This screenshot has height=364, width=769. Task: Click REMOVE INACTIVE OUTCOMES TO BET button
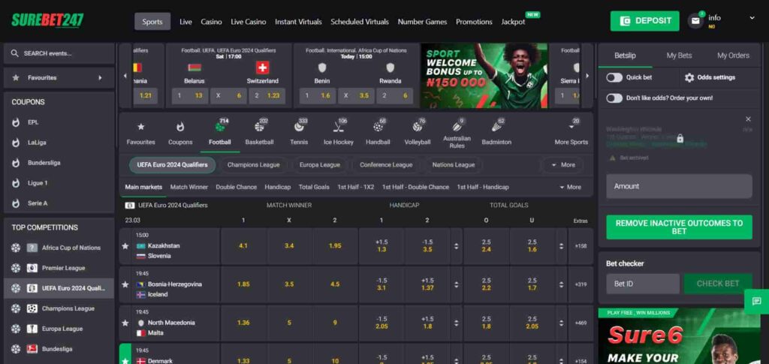click(679, 227)
